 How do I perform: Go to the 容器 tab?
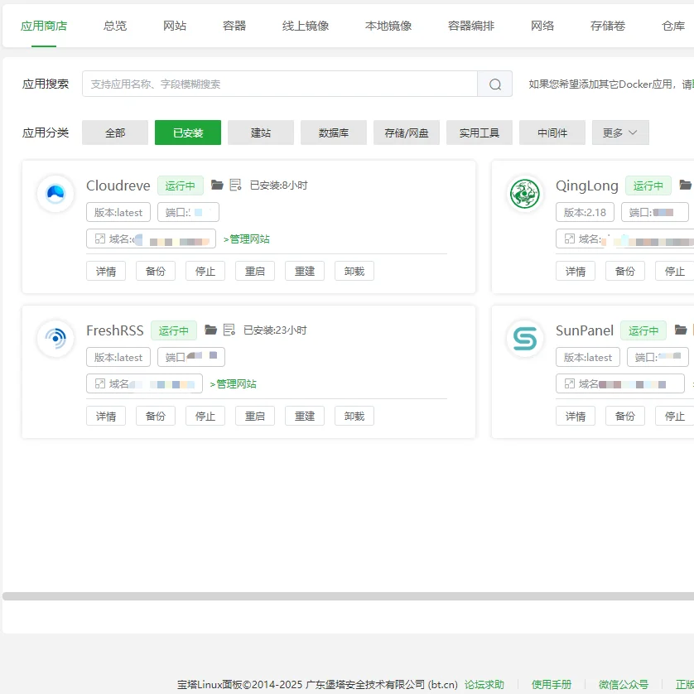tap(234, 26)
